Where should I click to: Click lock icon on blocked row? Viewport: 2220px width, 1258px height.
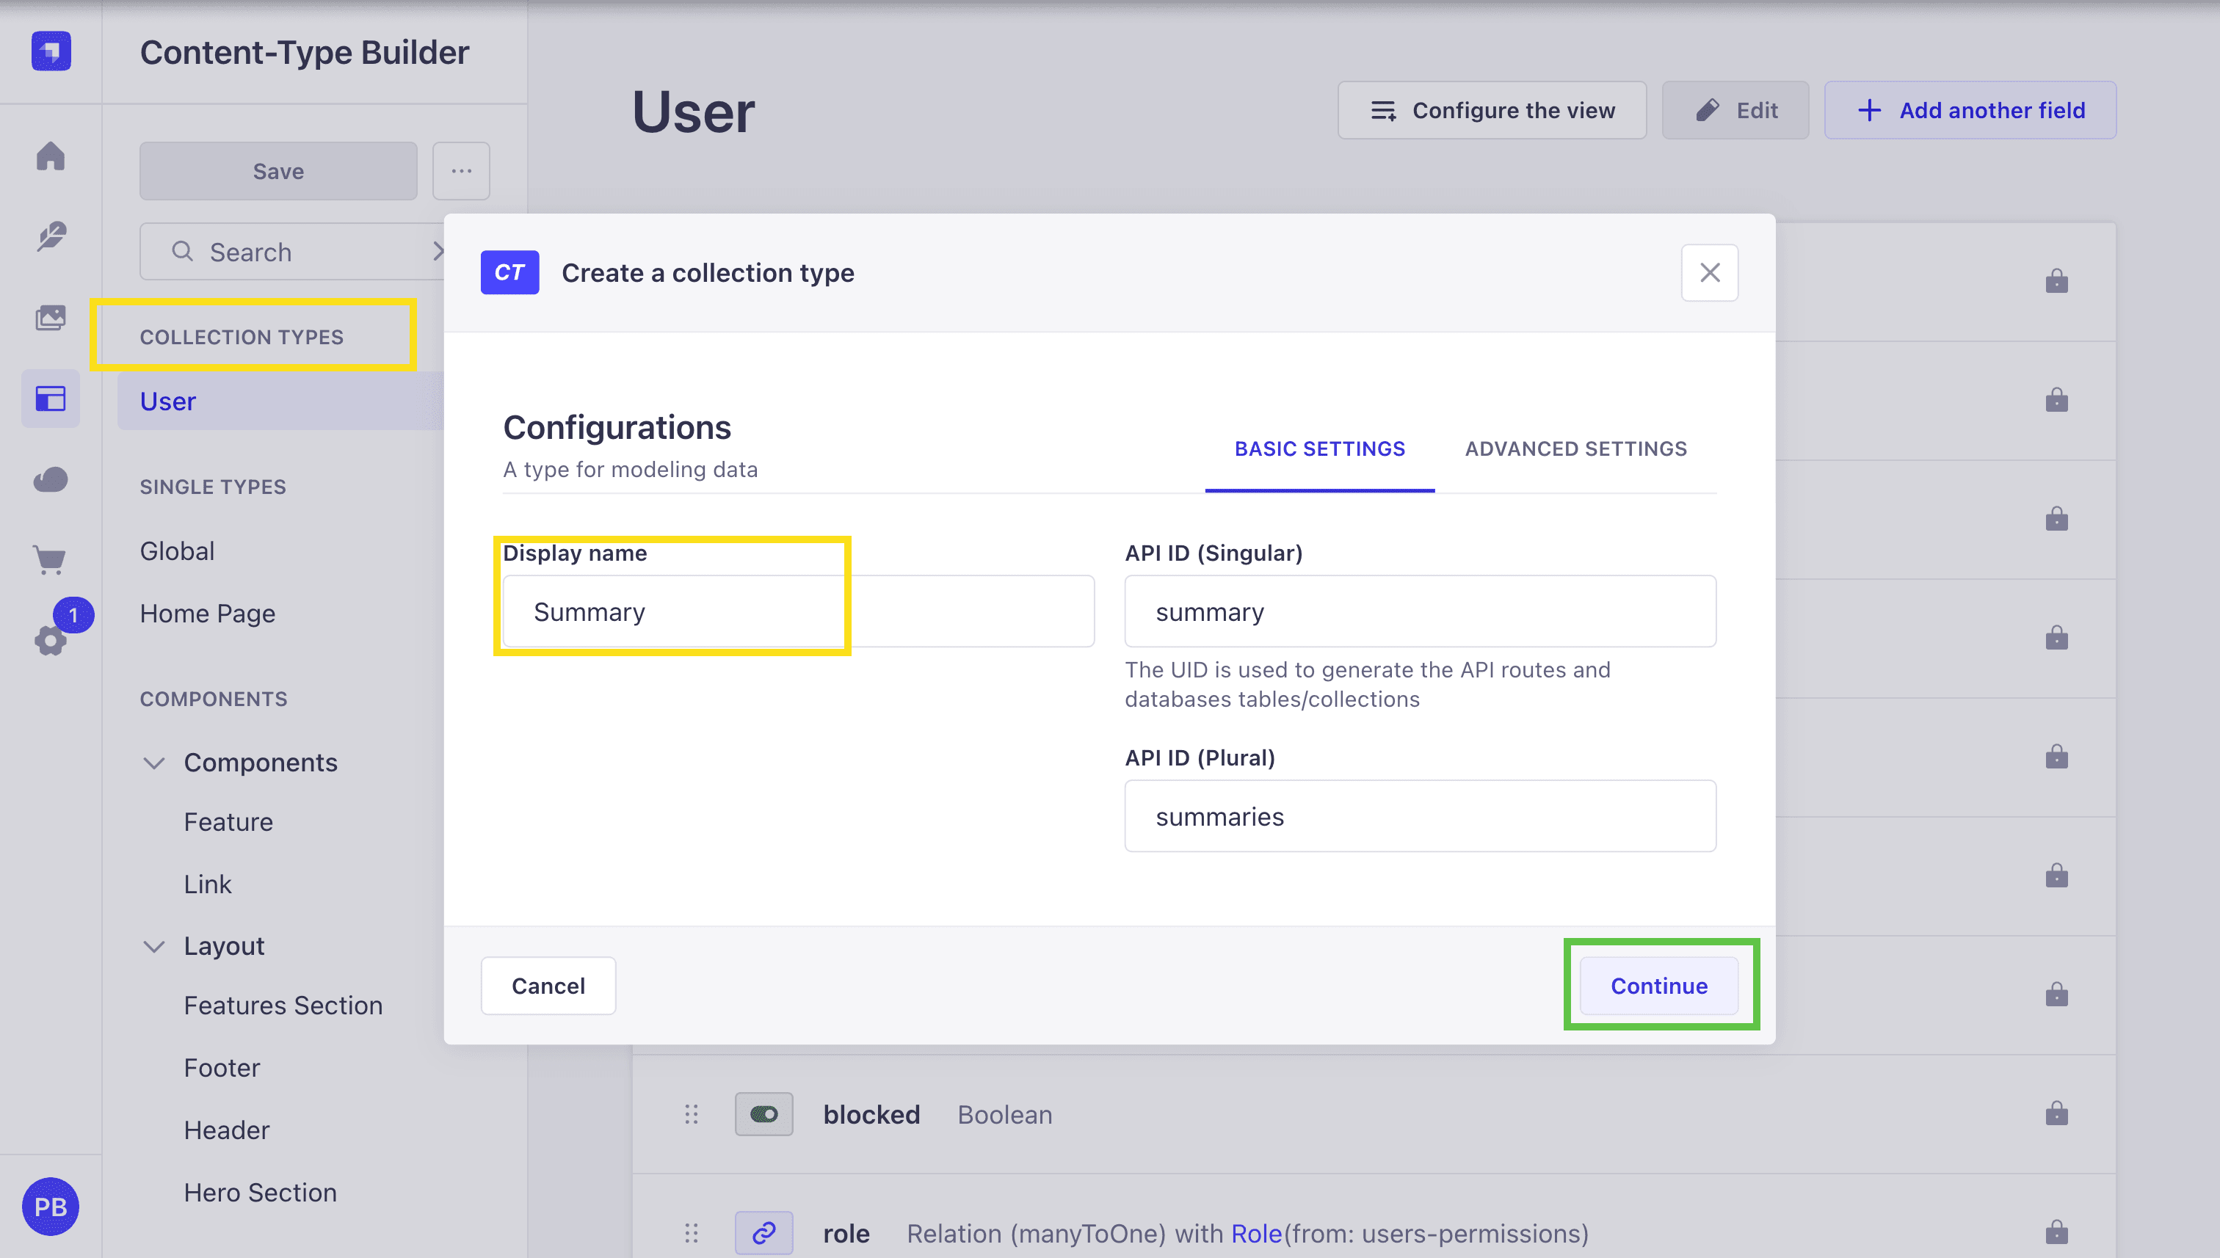[x=2057, y=1113]
